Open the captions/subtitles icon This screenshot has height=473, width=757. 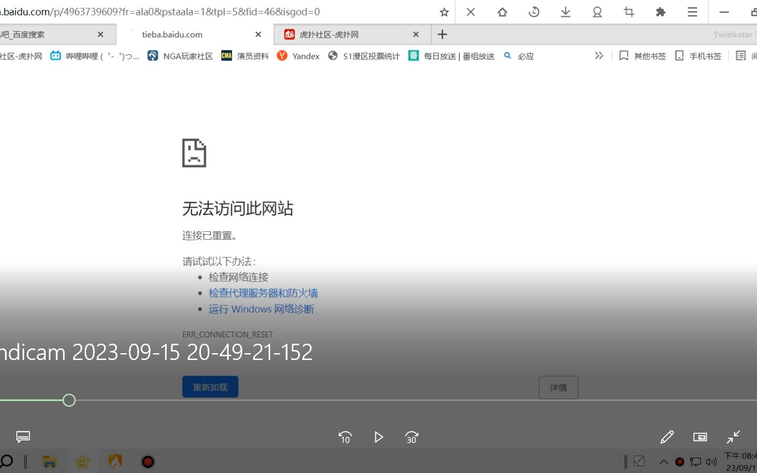pos(23,437)
